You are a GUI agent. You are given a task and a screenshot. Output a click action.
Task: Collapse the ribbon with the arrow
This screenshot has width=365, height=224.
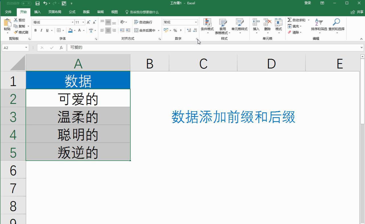[x=362, y=39]
